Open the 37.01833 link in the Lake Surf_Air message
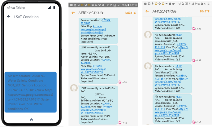The image size is (212, 127). [x=85, y=63]
